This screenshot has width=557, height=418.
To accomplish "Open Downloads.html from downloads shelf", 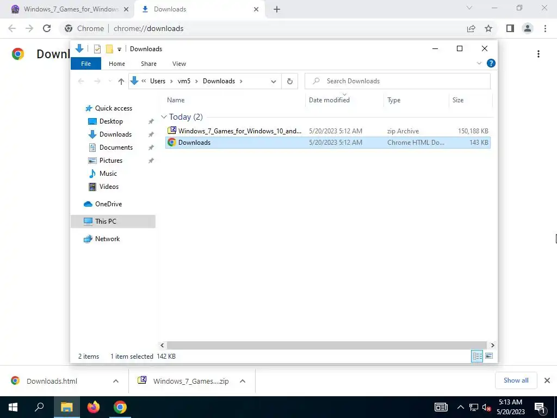I will click(x=52, y=381).
